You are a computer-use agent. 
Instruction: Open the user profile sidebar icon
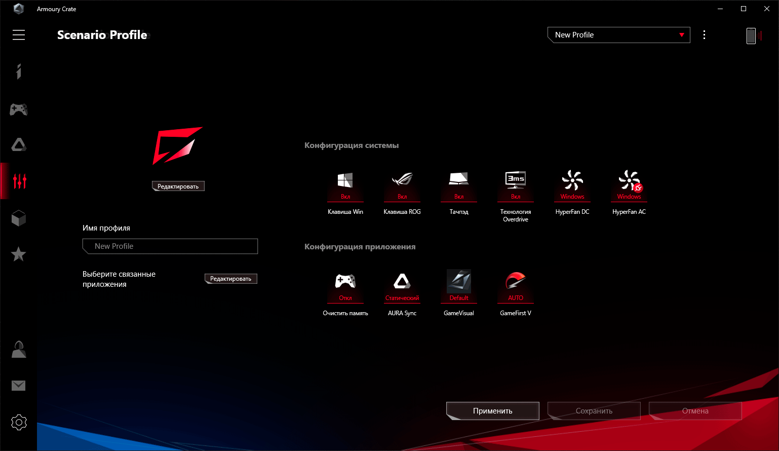(x=19, y=349)
